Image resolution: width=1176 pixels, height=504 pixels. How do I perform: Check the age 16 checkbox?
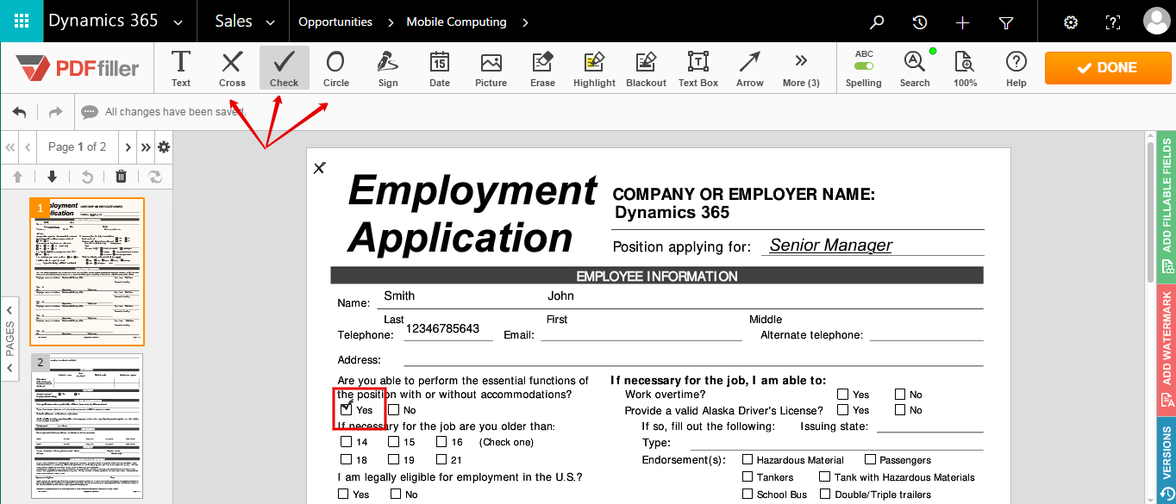(441, 442)
